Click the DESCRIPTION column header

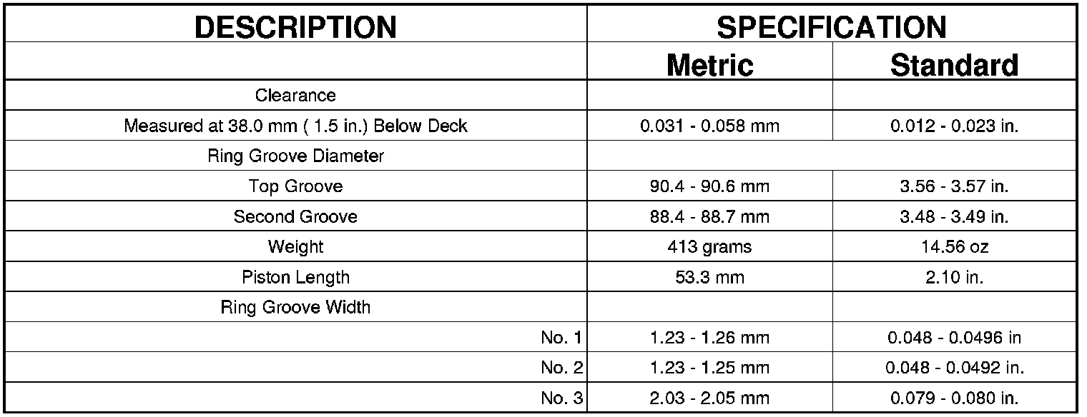(295, 27)
